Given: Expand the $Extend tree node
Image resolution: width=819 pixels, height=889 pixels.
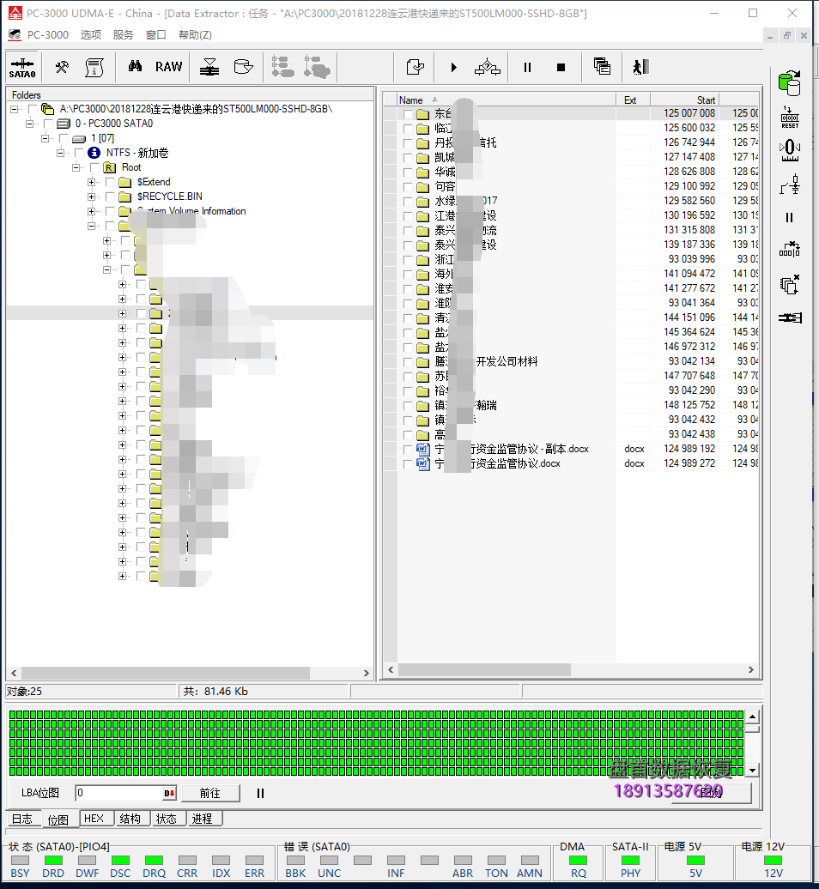Looking at the screenshot, I should 92,182.
